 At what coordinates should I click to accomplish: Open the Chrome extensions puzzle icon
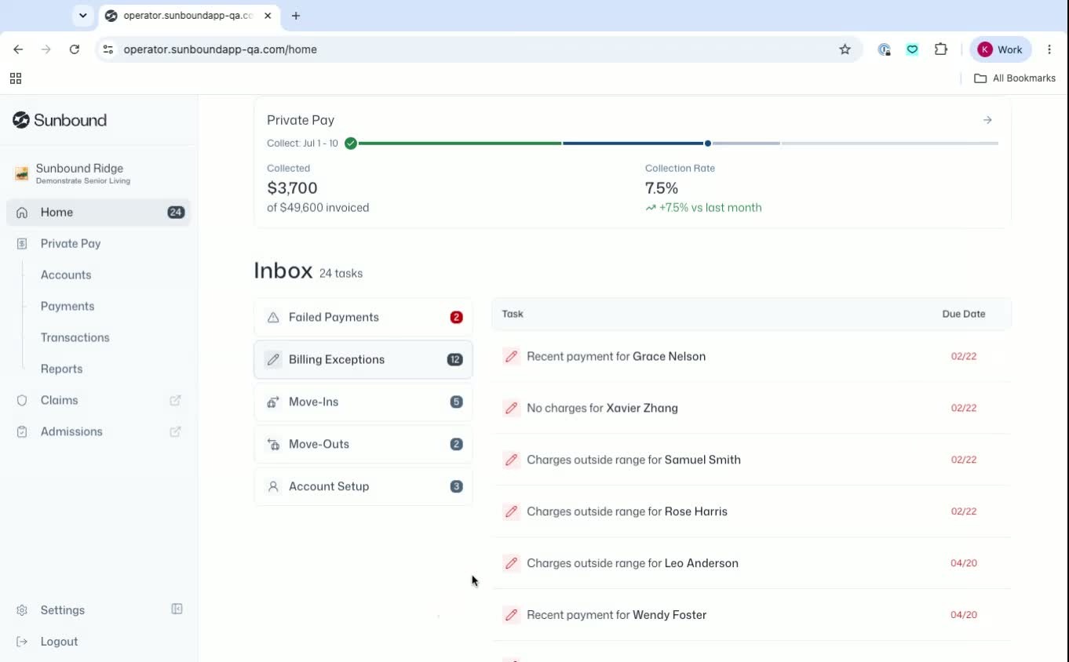click(941, 49)
